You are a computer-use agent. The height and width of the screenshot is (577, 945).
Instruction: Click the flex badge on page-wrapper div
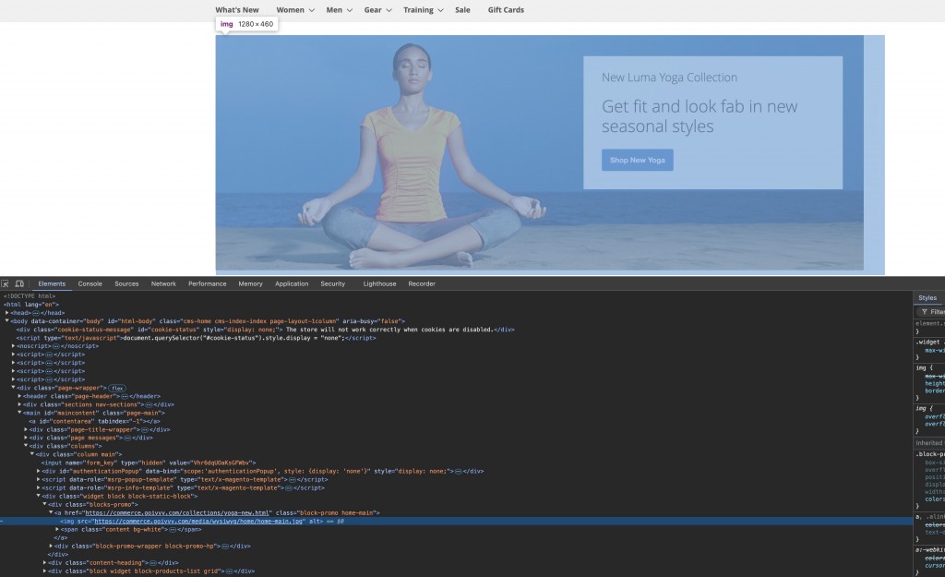click(x=118, y=388)
